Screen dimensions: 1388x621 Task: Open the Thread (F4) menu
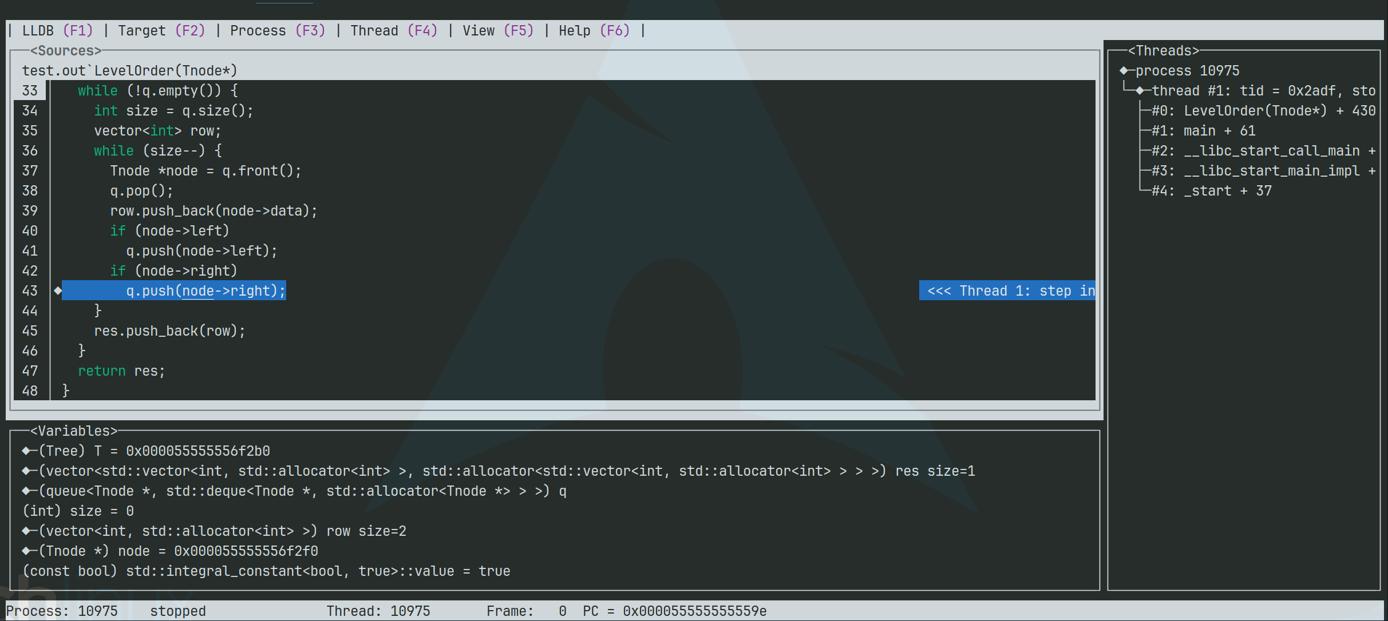click(393, 30)
